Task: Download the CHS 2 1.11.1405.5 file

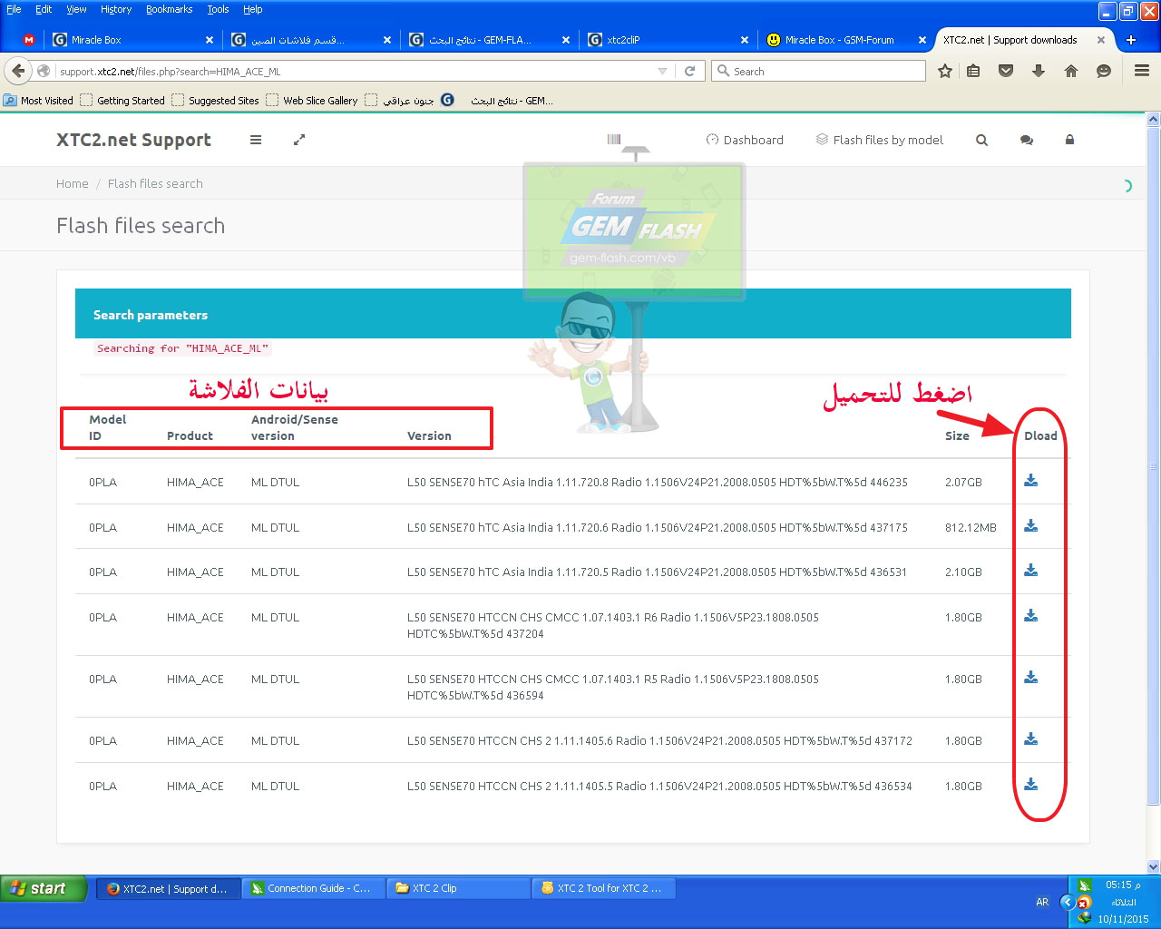Action: click(x=1030, y=785)
